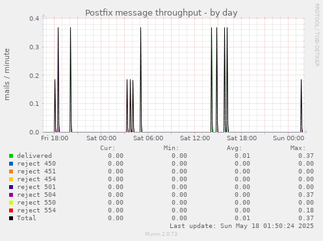This screenshot has width=323, height=241.
Task: Click the 'mails / minute' axis label
Action: coord(7,75)
